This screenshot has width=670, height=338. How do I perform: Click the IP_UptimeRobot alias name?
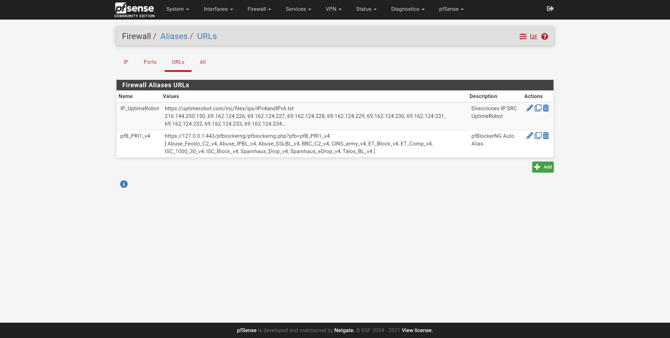(140, 108)
